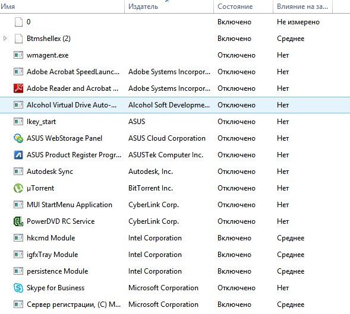The height and width of the screenshot is (314, 350).
Task: Click publisher CyberLink Corp. of PowerDVD row
Action: click(x=153, y=221)
